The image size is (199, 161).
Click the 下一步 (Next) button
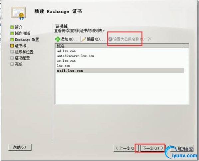[x=153, y=148]
